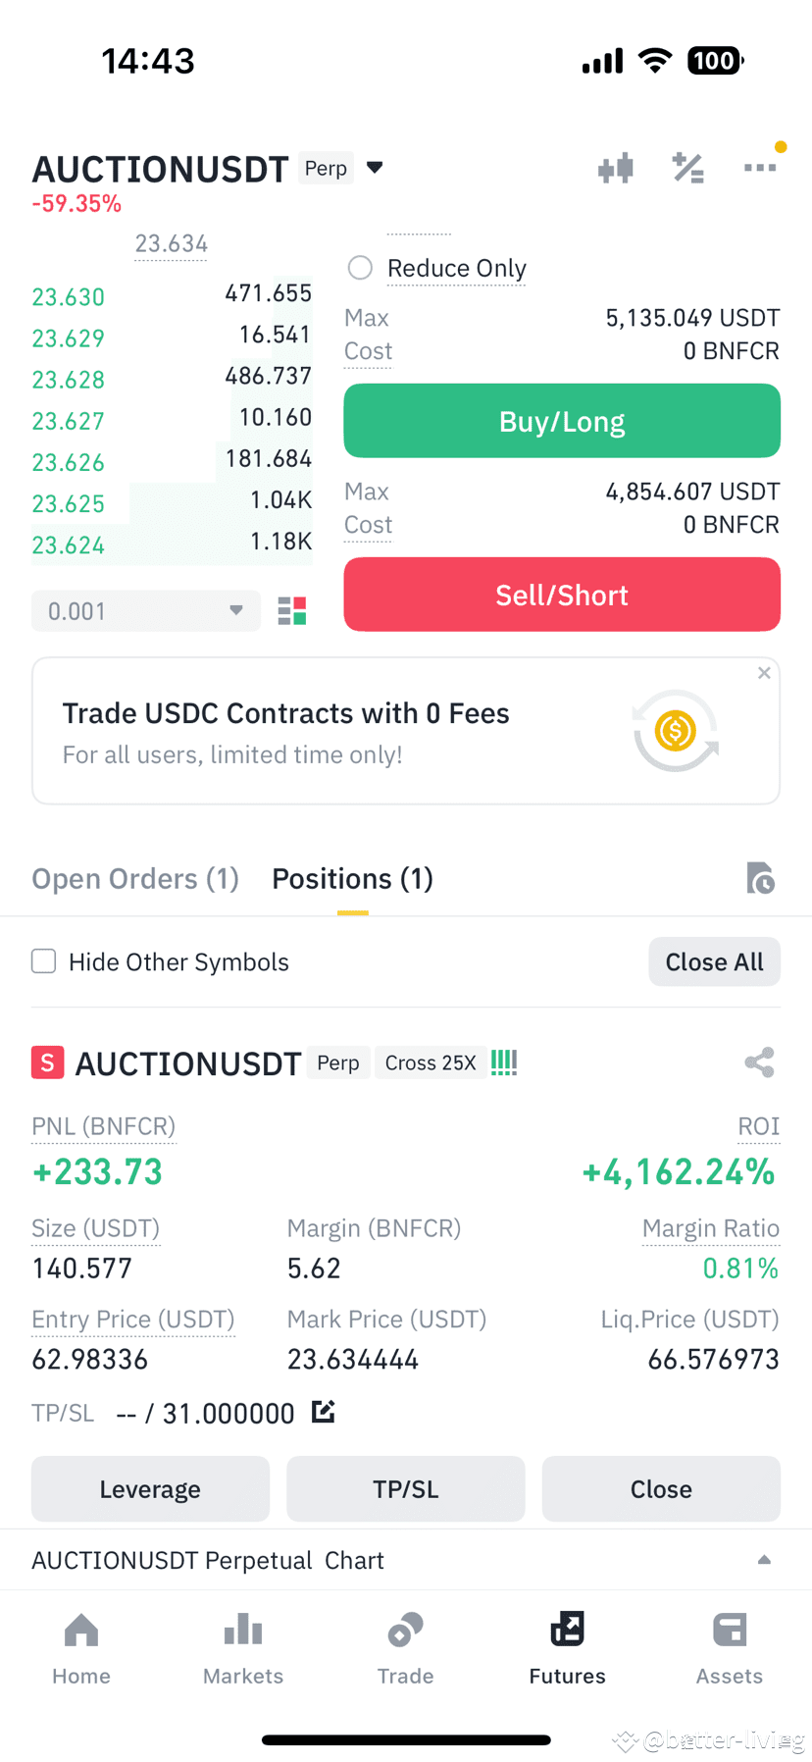The image size is (812, 1762).
Task: Open the candlestick chart icon
Action: (616, 169)
